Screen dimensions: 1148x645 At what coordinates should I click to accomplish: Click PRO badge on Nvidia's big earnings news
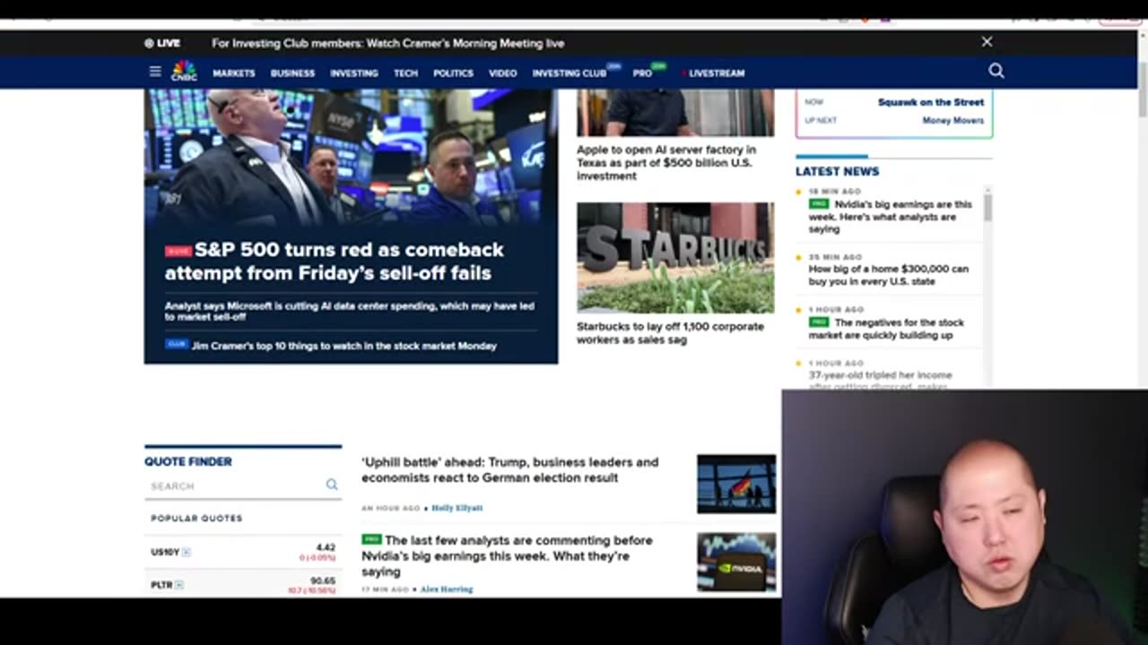tap(819, 204)
